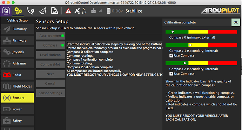This screenshot has height=130, width=242.
Task: Click the Safety first-aid kit icon
Action: 7,121
